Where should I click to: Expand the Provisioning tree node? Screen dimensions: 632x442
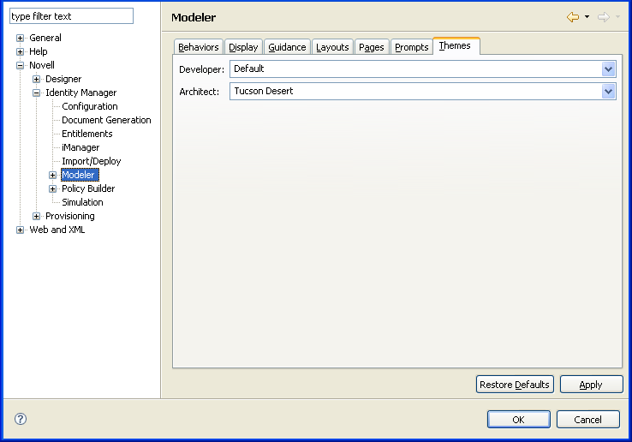36,216
